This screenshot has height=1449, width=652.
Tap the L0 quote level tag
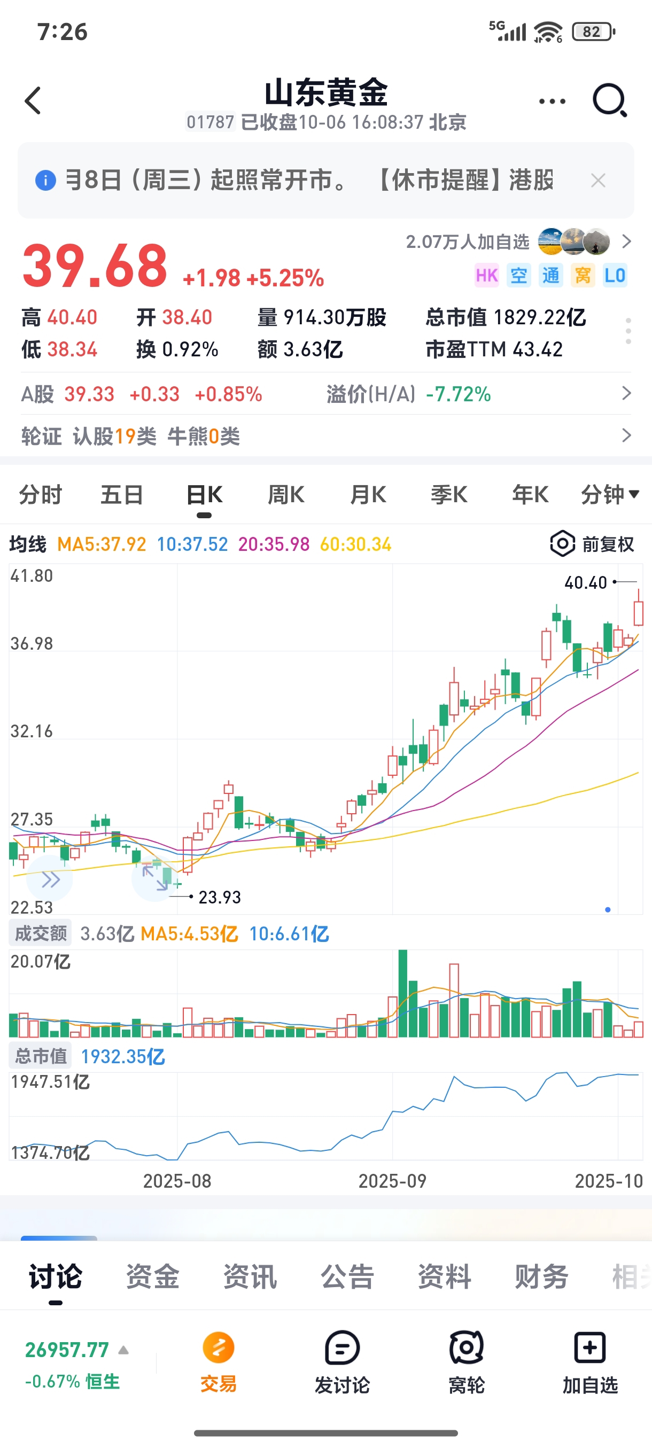click(615, 276)
